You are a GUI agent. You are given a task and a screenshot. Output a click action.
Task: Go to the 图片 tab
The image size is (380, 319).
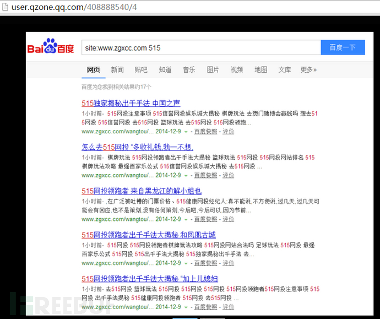213,70
